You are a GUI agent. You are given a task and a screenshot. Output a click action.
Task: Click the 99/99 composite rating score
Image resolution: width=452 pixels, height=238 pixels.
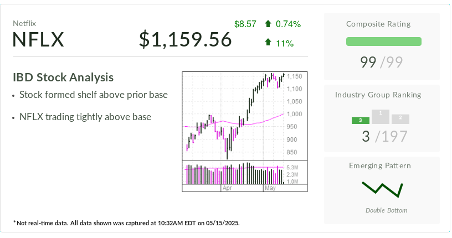click(382, 63)
